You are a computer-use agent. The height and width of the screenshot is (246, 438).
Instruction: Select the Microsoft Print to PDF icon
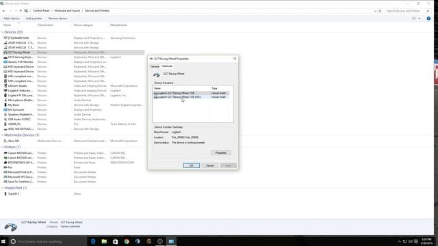5,172
